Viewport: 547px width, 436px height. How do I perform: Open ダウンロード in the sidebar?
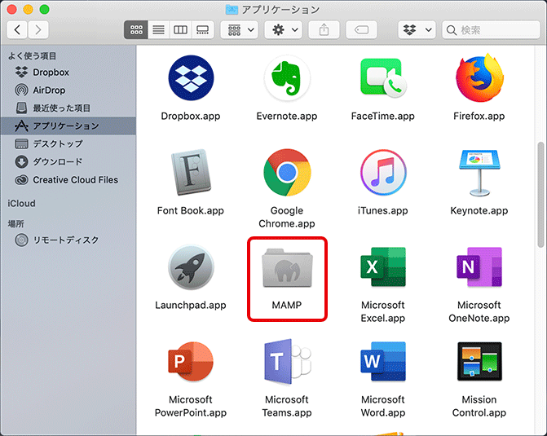tap(68, 162)
